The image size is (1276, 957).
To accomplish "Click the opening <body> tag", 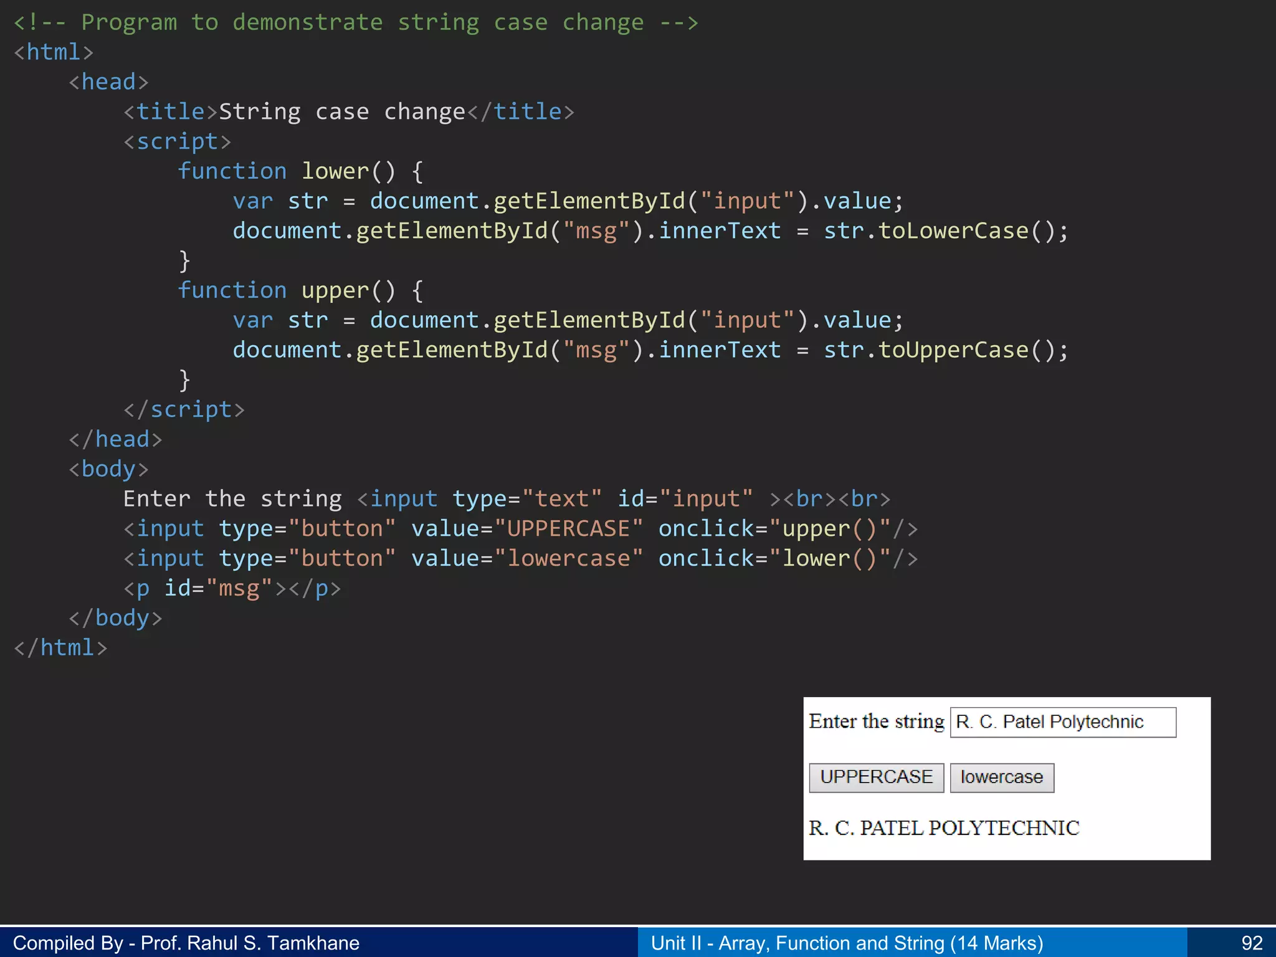I will pos(109,469).
